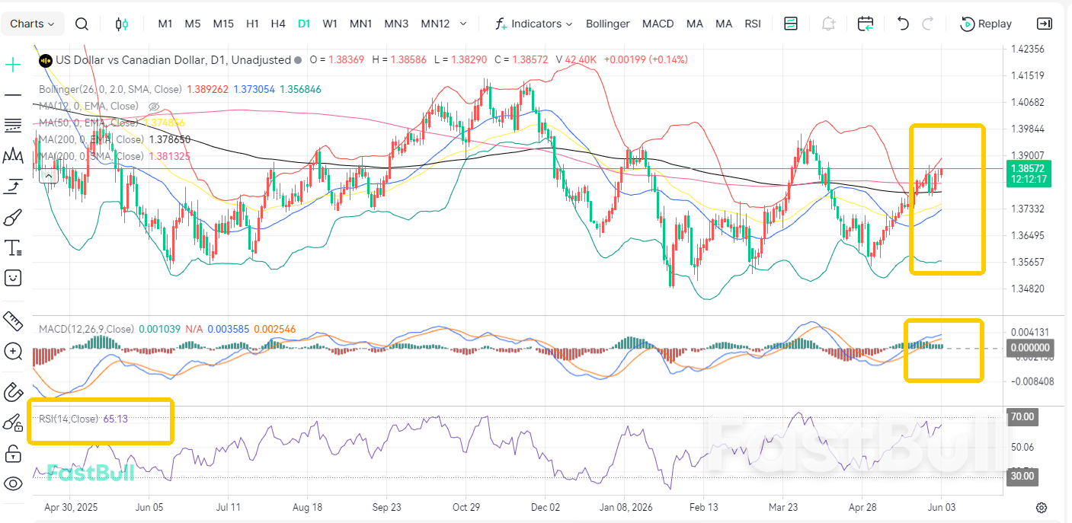The width and height of the screenshot is (1072, 523).
Task: Click the MACD zero-line value 0.000000
Action: pyautogui.click(x=1029, y=347)
